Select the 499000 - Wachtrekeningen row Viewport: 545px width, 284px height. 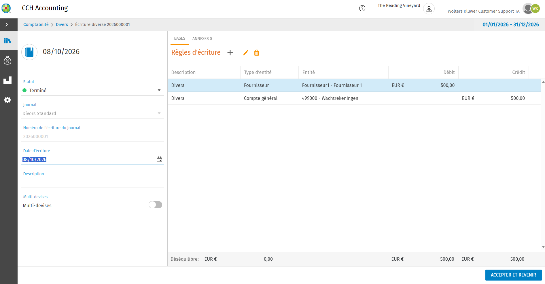coord(354,98)
